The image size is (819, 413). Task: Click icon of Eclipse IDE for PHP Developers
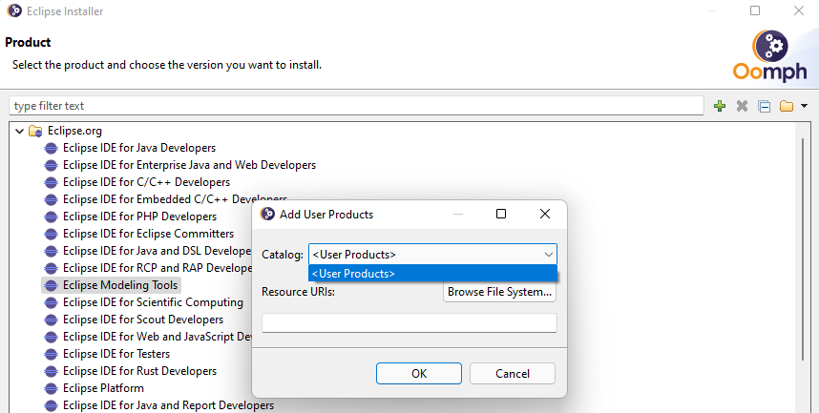[x=52, y=217]
